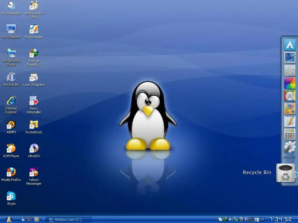Launch Mozilla Firefox from desktop

point(11,175)
